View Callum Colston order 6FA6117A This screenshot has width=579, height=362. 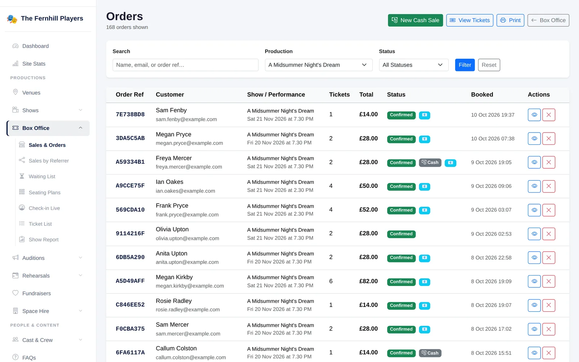coord(534,353)
